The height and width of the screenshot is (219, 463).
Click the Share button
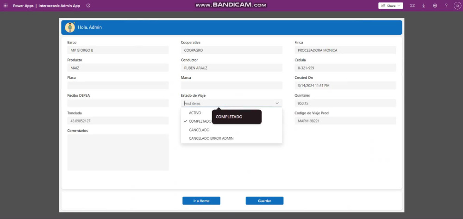391,6
